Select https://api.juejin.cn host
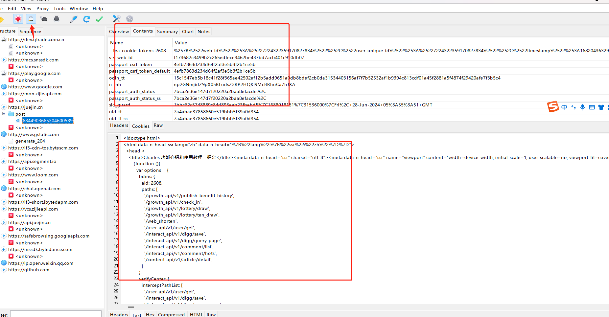This screenshot has width=609, height=317. pos(29,222)
